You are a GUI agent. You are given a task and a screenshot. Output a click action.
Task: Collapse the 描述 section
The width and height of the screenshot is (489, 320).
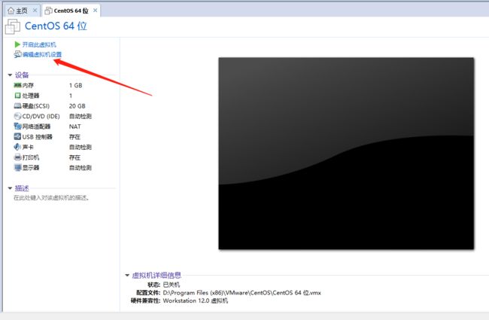(10, 188)
